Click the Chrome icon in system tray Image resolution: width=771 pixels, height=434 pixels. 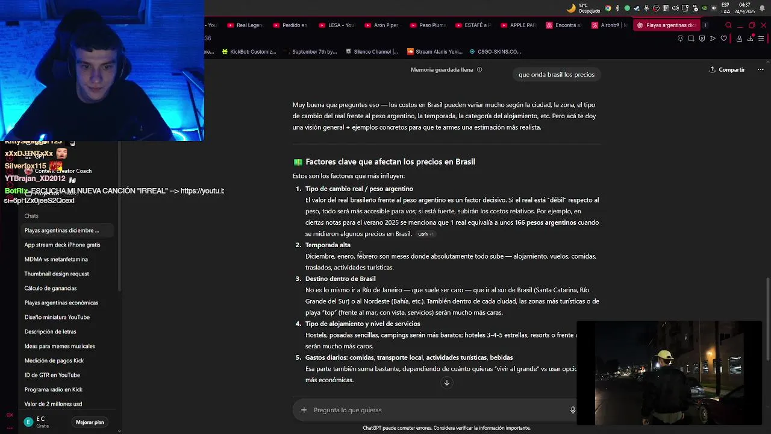click(608, 8)
